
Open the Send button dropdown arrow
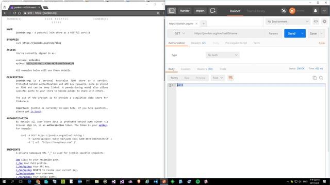303,33
